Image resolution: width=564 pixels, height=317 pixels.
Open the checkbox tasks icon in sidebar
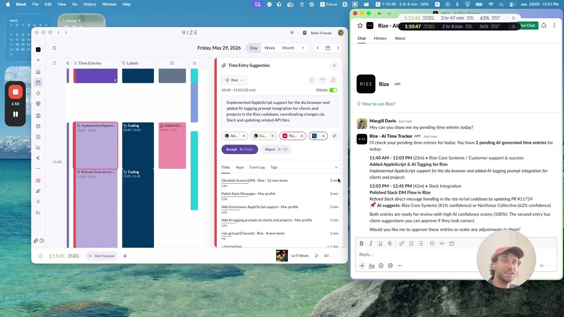[x=38, y=137]
